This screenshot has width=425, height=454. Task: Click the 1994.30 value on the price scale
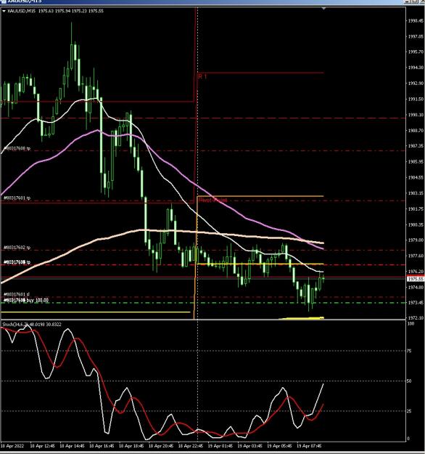click(x=416, y=68)
